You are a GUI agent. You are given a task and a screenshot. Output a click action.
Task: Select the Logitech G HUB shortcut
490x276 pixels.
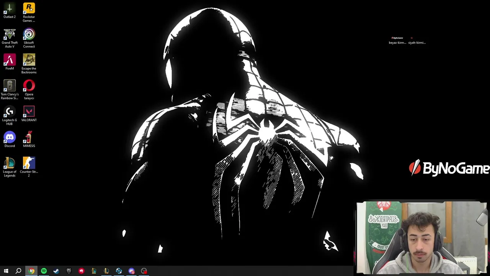[10, 116]
